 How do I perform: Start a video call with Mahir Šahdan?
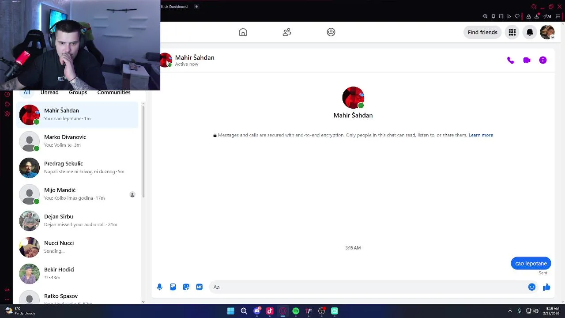coord(527,61)
